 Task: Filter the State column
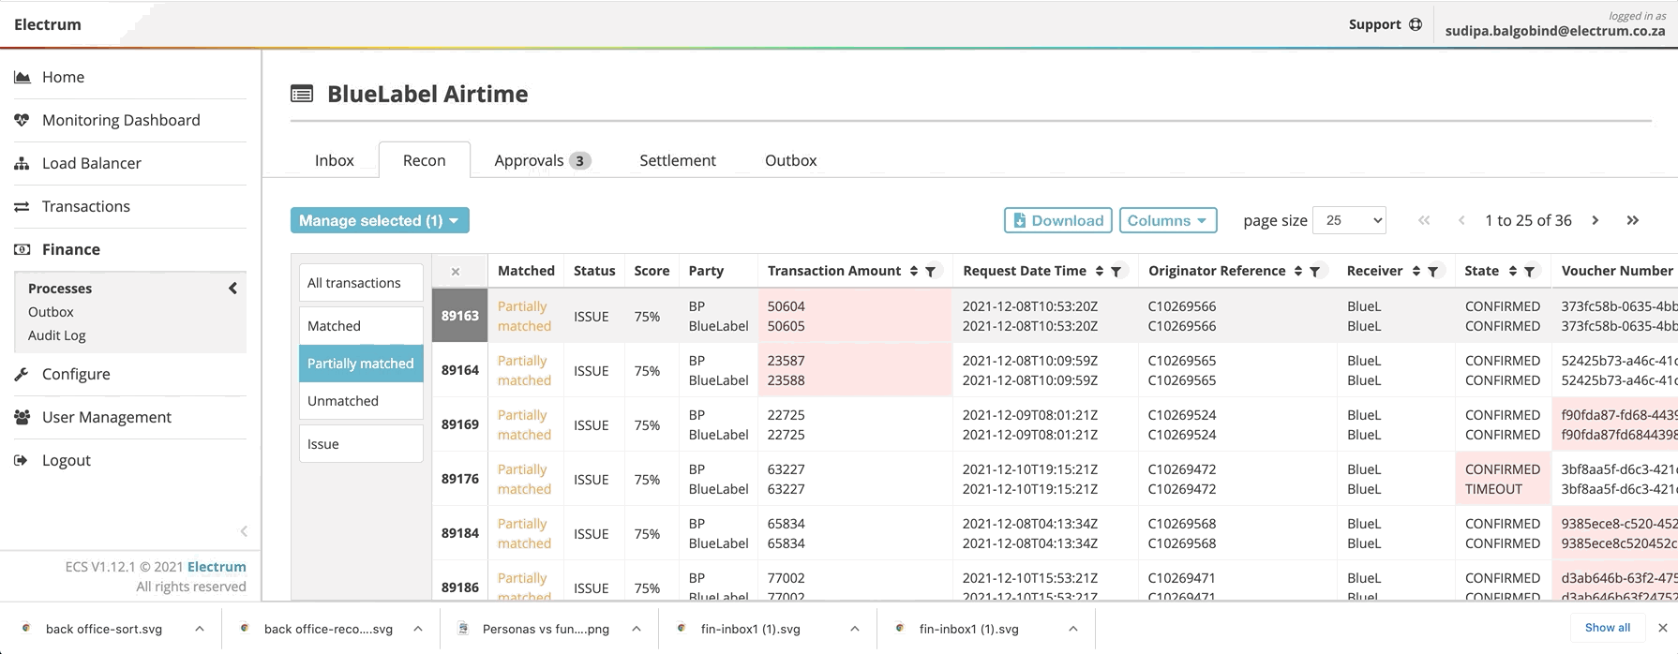[x=1530, y=272]
